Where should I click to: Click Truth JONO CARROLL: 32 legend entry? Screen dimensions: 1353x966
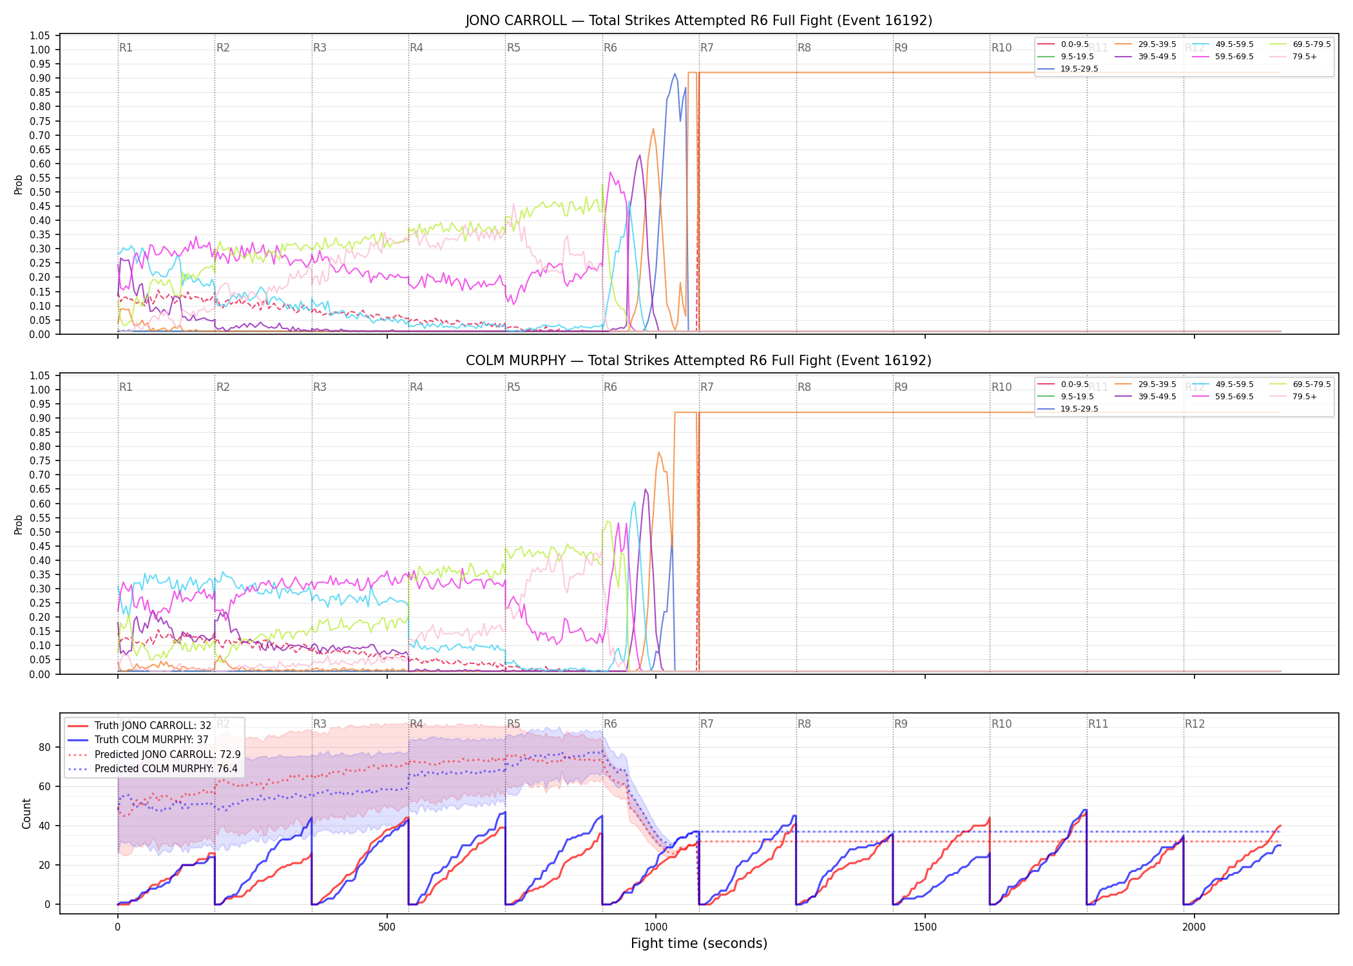140,726
